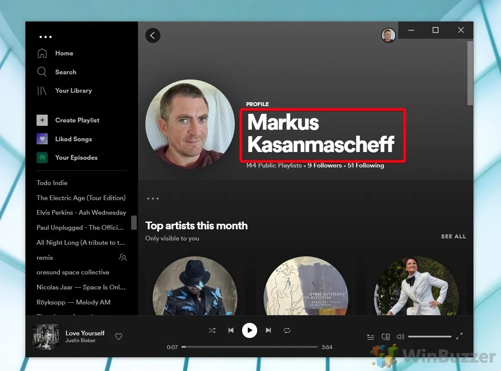This screenshot has height=371, width=501.
Task: Create a new playlist
Action: [77, 120]
